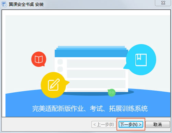Screen dimensions: 172x133
Task: Click the blue window illustration in the banner
Action: (91, 69)
